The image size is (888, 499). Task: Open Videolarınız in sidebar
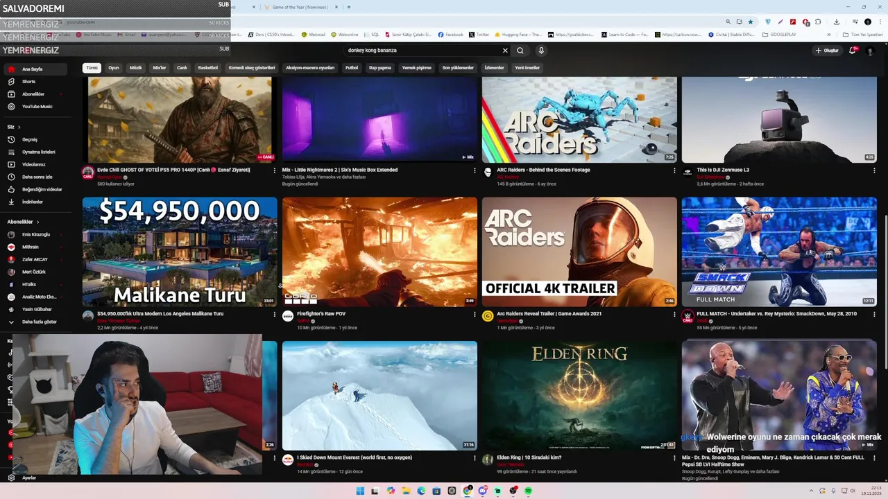click(33, 164)
